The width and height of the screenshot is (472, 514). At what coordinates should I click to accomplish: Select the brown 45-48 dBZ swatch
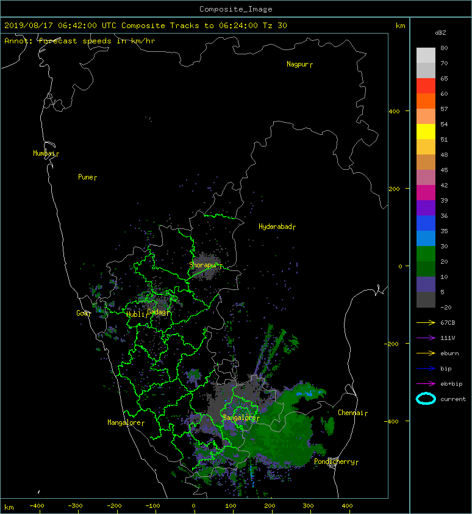coord(426,162)
